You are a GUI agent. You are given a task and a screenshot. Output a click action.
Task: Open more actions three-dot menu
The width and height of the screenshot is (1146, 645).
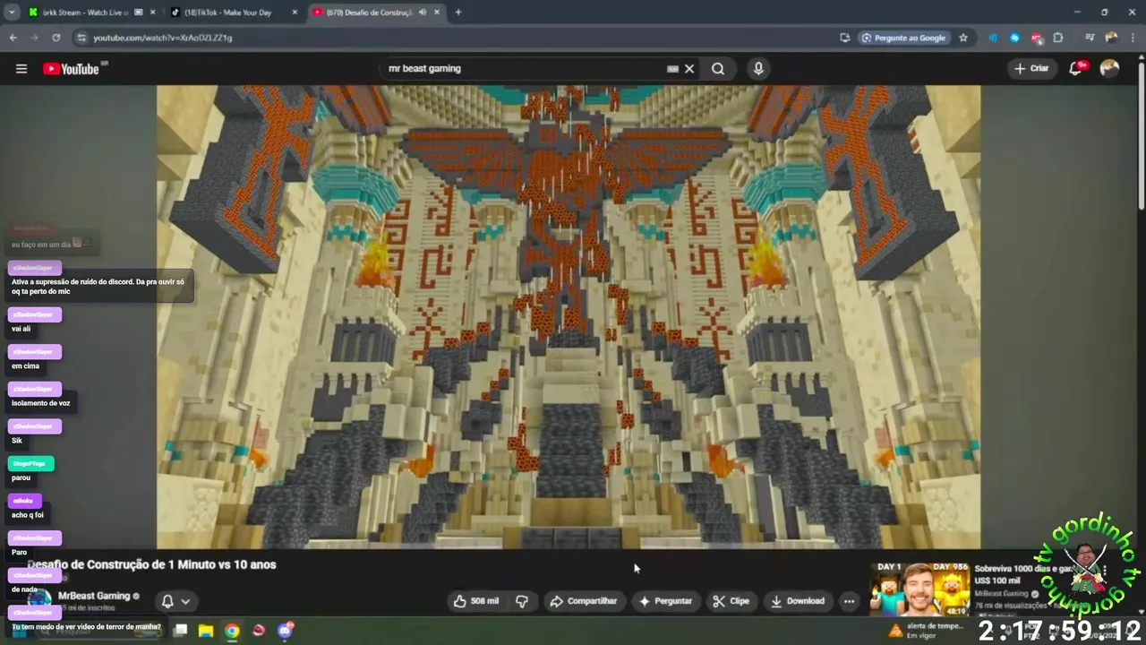click(849, 601)
